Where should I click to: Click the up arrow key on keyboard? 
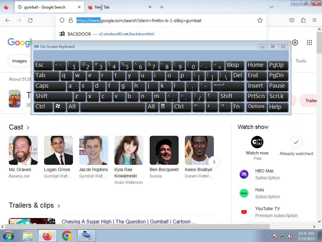pos(212,97)
